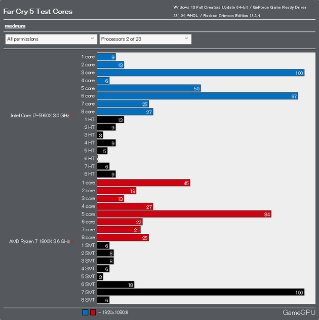Click the GameGPU logo text
Image resolution: width=319 pixels, height=320 pixels.
(299, 312)
